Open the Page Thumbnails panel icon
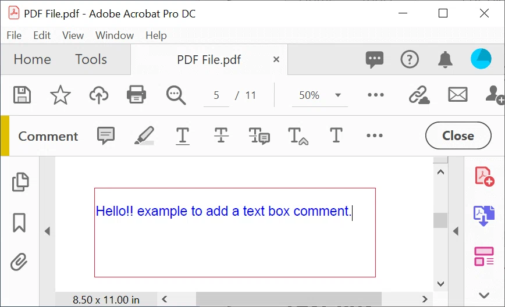505x307 pixels. tap(20, 182)
